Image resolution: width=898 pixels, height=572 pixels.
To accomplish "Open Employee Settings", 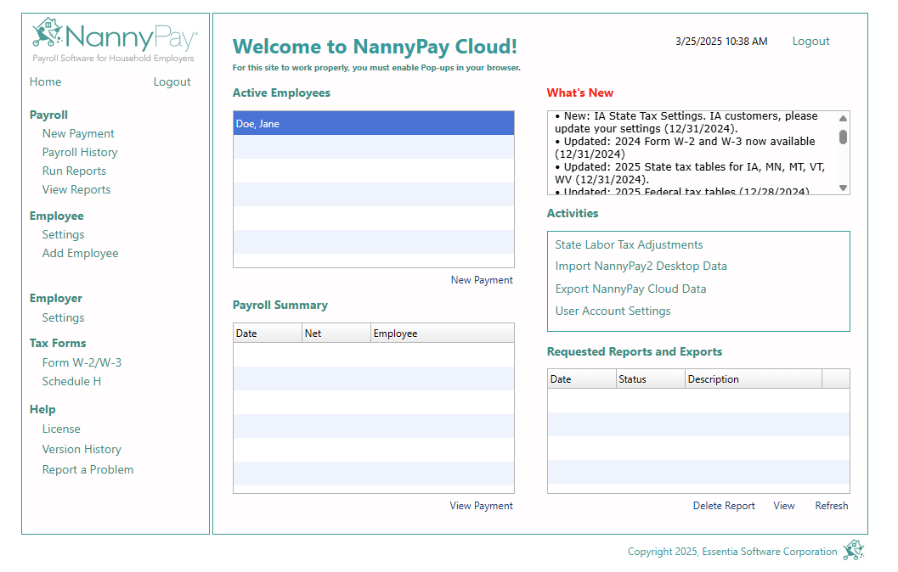I will click(63, 234).
